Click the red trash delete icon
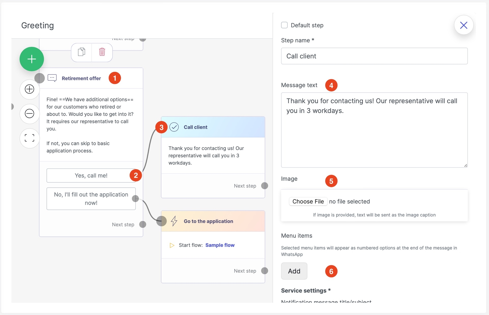489x315 pixels. [x=102, y=52]
